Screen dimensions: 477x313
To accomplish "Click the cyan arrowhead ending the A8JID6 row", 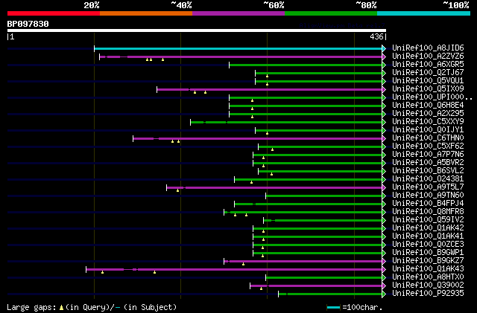I will [384, 48].
